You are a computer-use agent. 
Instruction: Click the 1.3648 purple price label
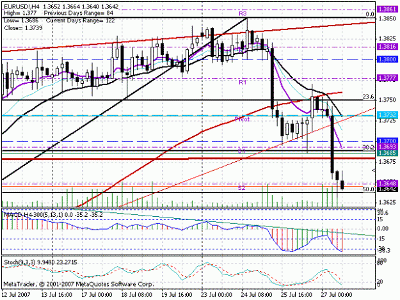point(387,183)
